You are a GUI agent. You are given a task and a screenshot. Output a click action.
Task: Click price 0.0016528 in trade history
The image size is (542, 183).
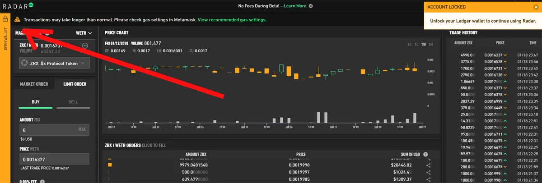pos(494,61)
